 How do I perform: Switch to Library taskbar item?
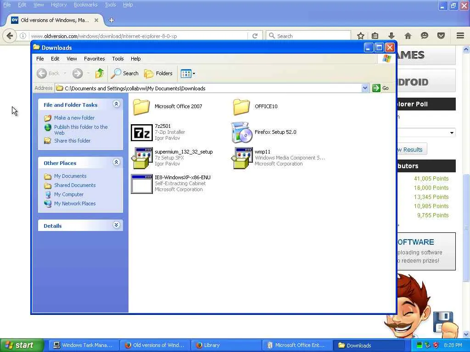pyautogui.click(x=226, y=346)
